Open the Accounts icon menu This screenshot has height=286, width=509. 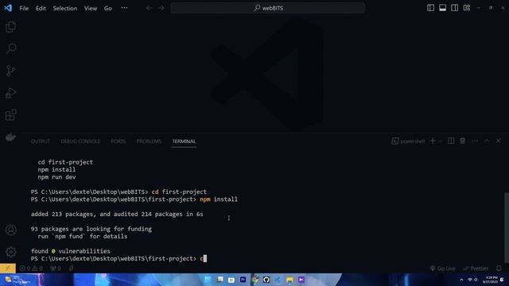[10, 230]
